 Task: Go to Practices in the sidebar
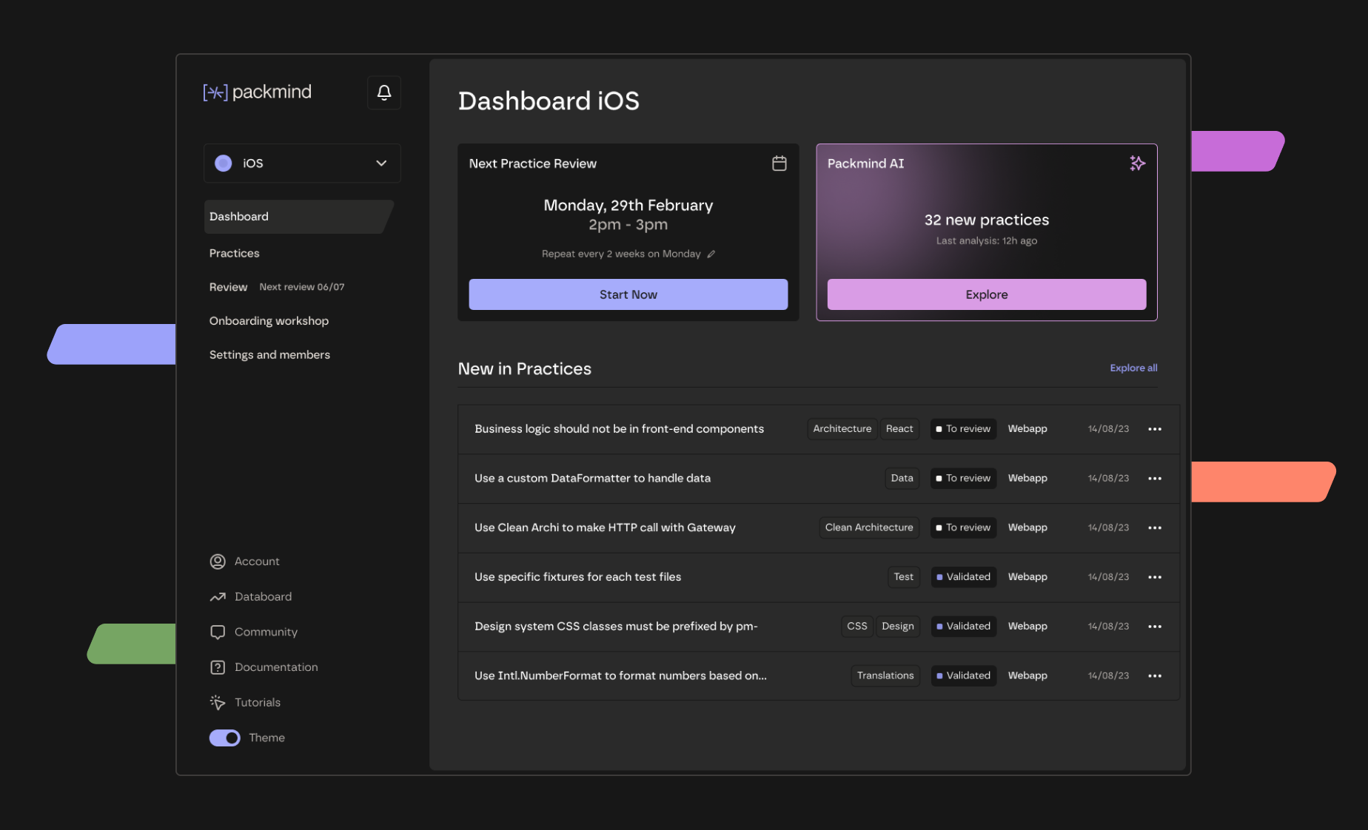234,253
